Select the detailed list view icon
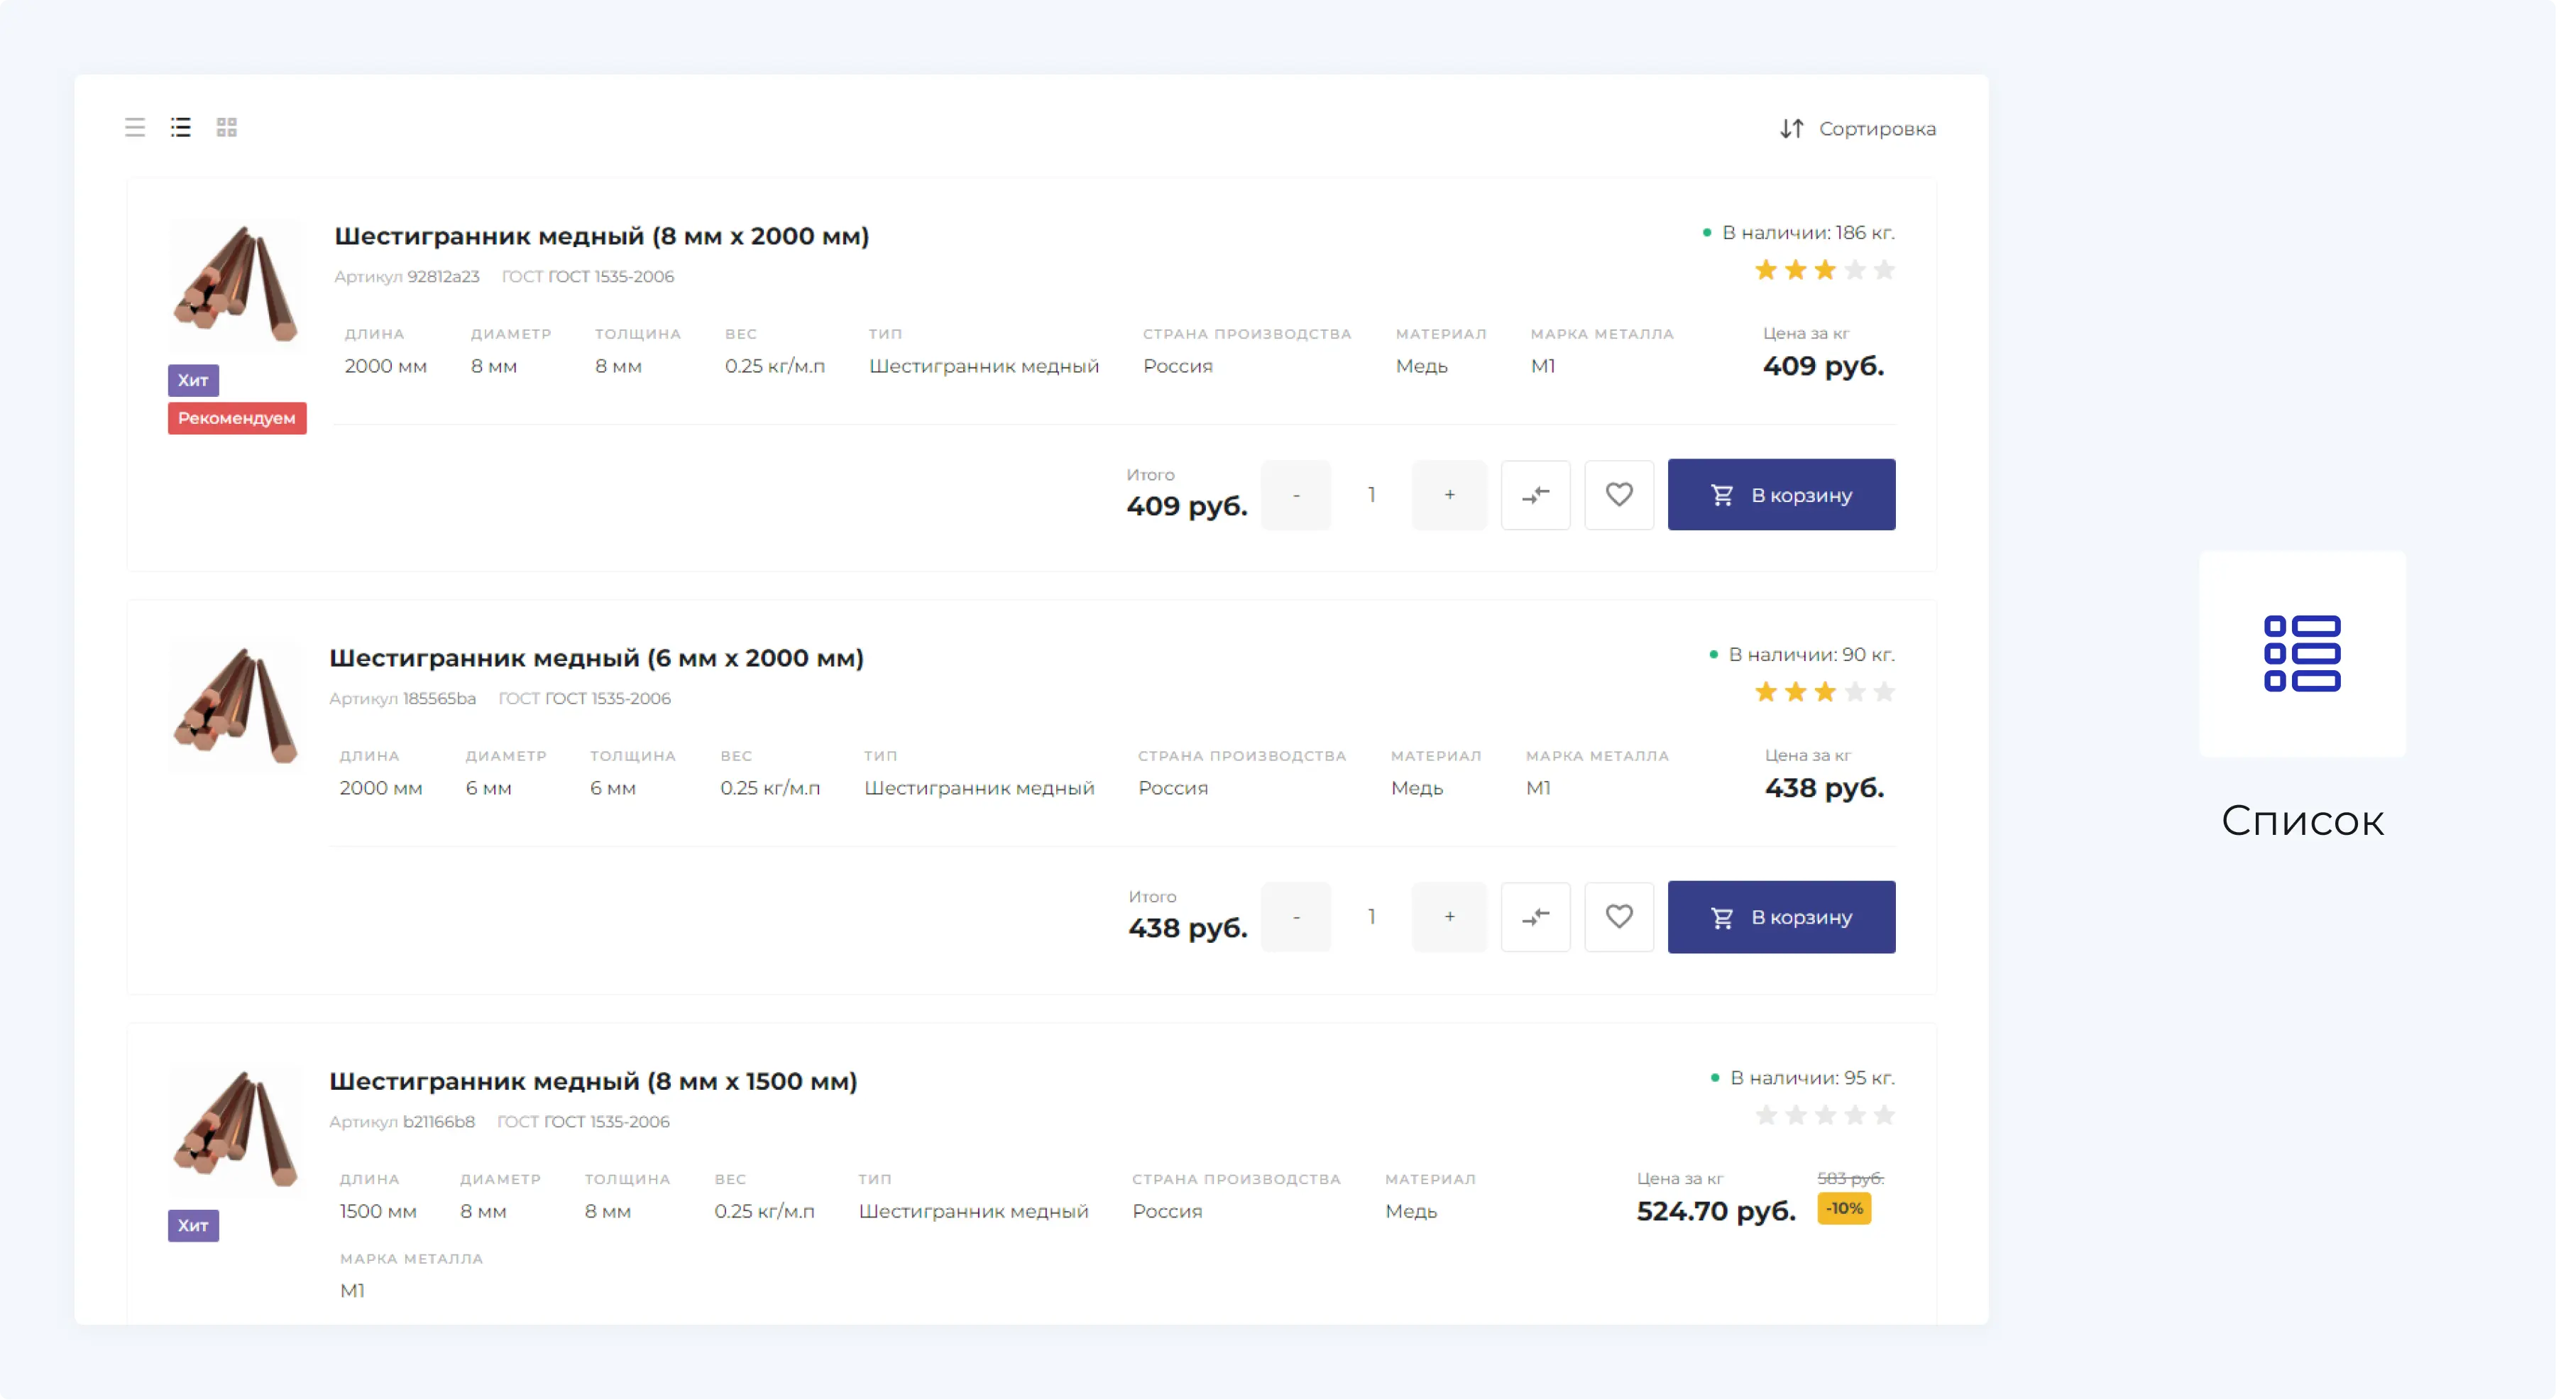2556x1400 pixels. click(x=180, y=128)
